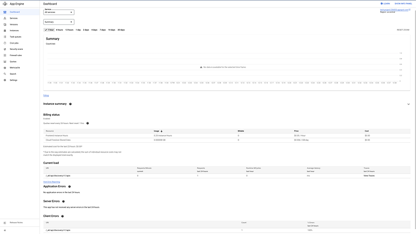The image size is (416, 234).
Task: Click the Firewall rules icon
Action: [x=5, y=56]
